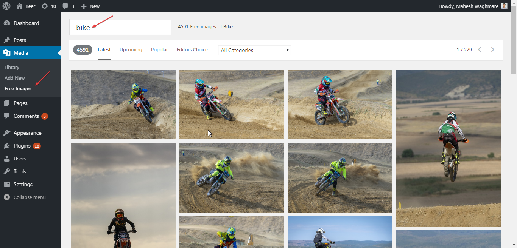The height and width of the screenshot is (248, 517).
Task: Switch to the Upcoming tab
Action: point(131,49)
